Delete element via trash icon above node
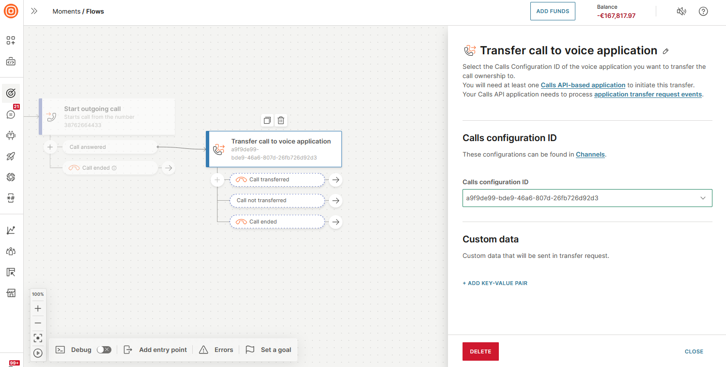 [281, 120]
